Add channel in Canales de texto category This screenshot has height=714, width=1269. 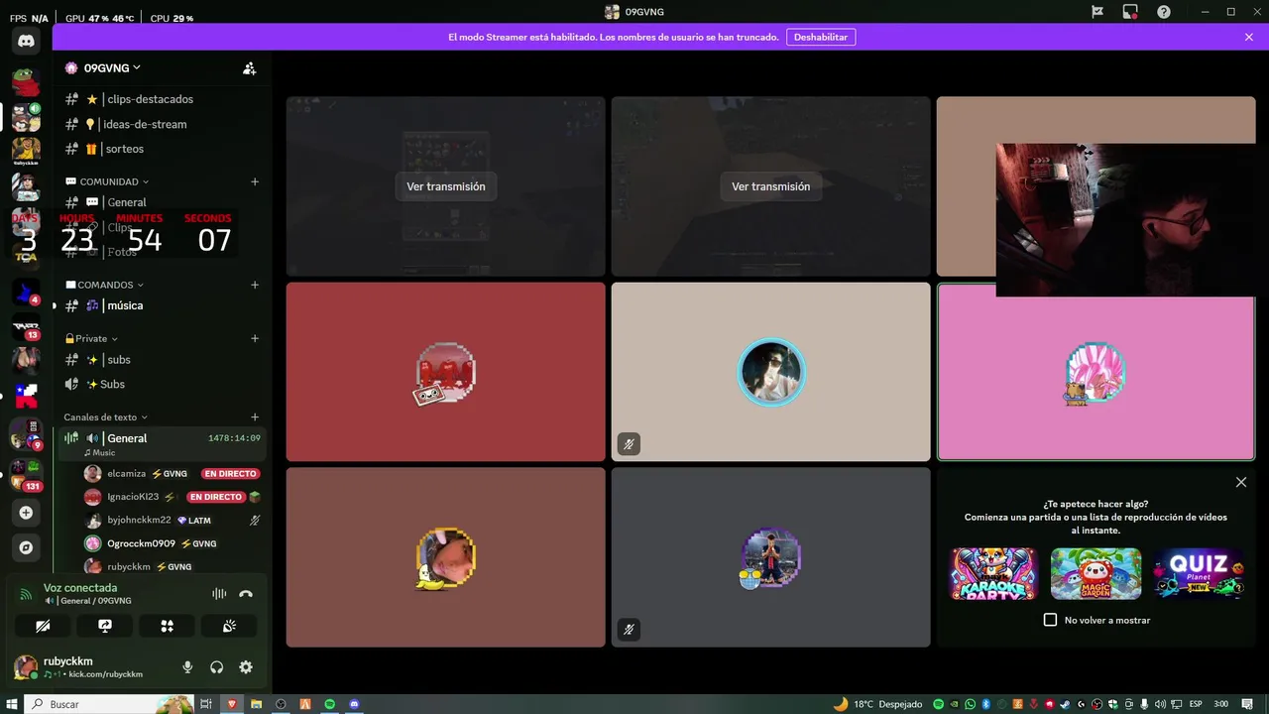pyautogui.click(x=255, y=417)
